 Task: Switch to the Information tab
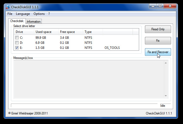click(34, 22)
